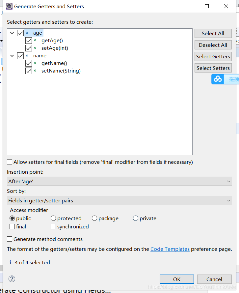The height and width of the screenshot is (293, 239).
Task: Click the green method icon beside getAge()
Action: tap(35, 40)
